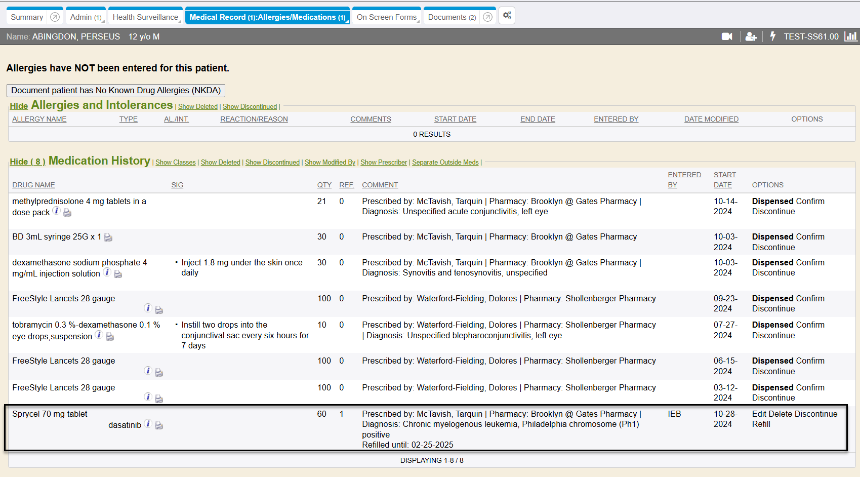Toggle Show Prescriber in Medication History
This screenshot has height=477, width=860.
[x=383, y=163]
